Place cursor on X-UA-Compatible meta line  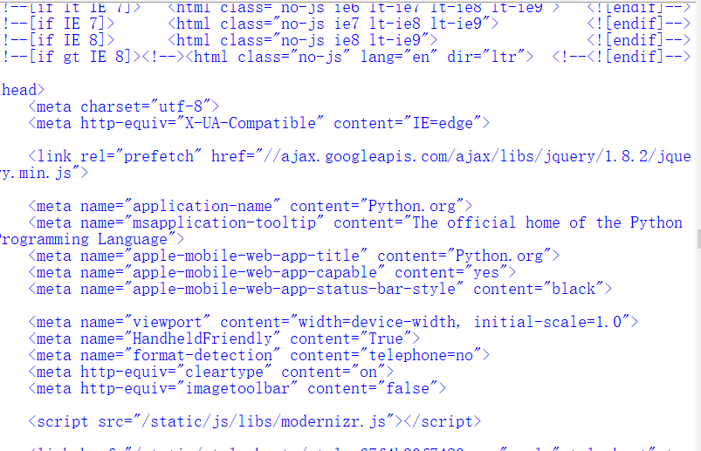[259, 123]
